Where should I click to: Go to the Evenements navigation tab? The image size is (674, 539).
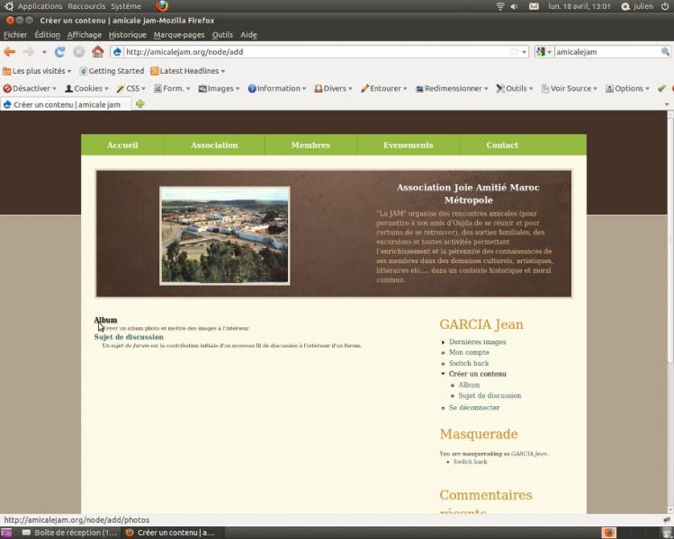click(x=408, y=146)
